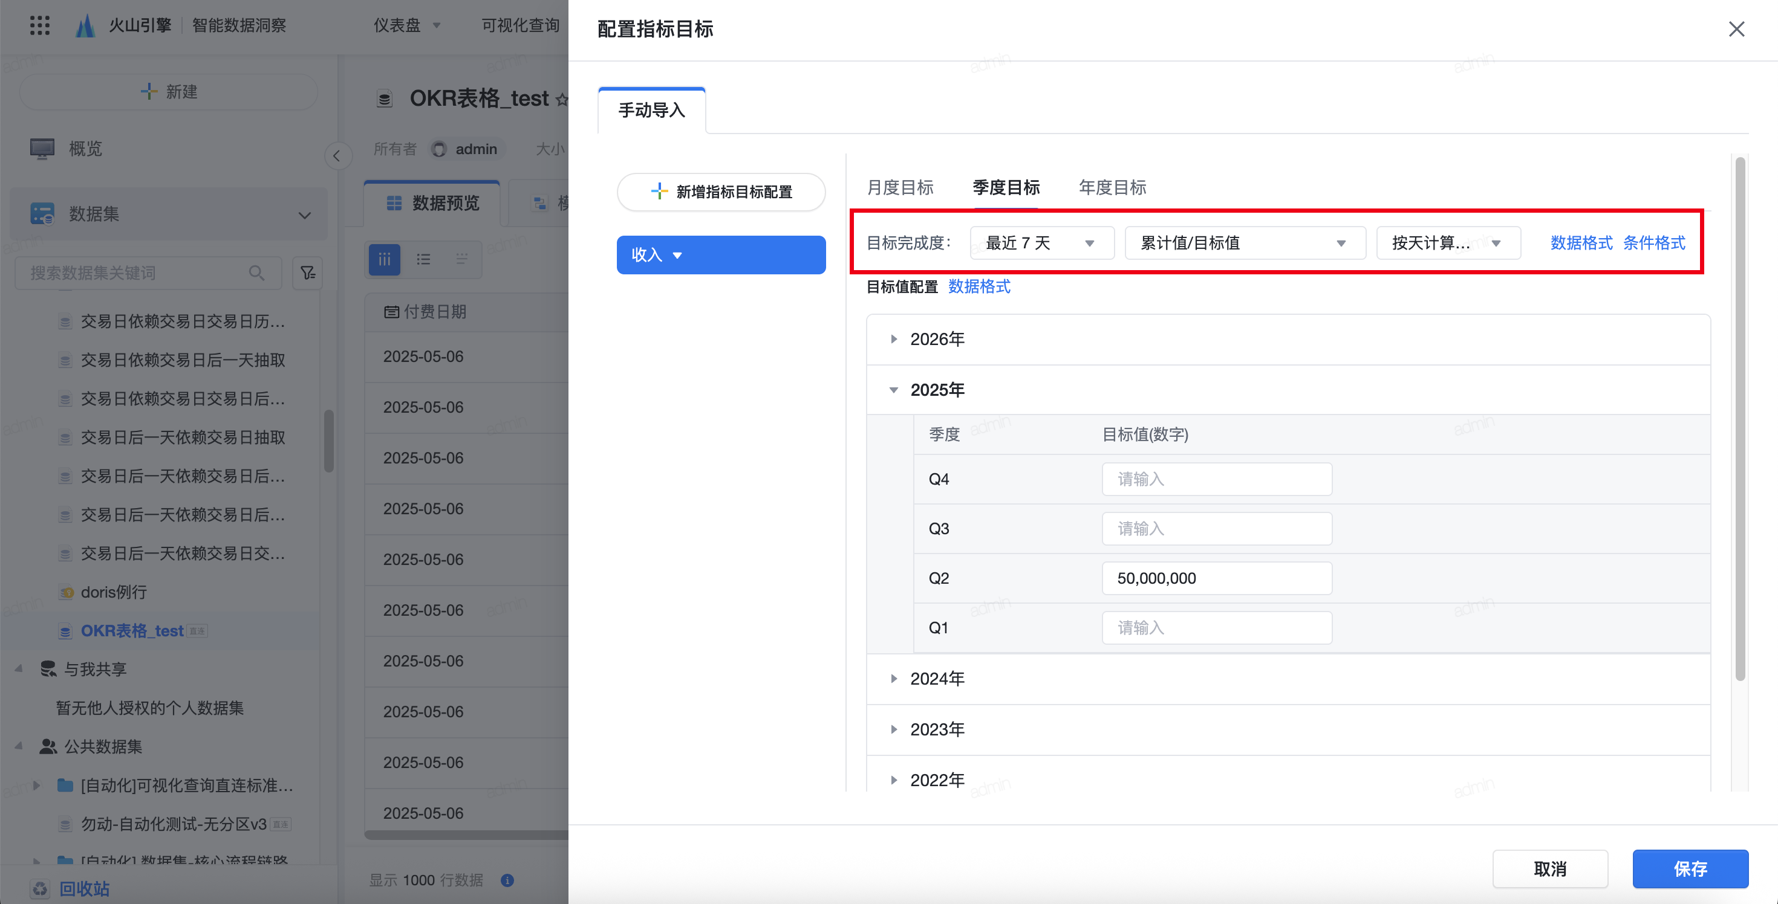
Task: Expand the 2024年 section
Action: point(894,679)
